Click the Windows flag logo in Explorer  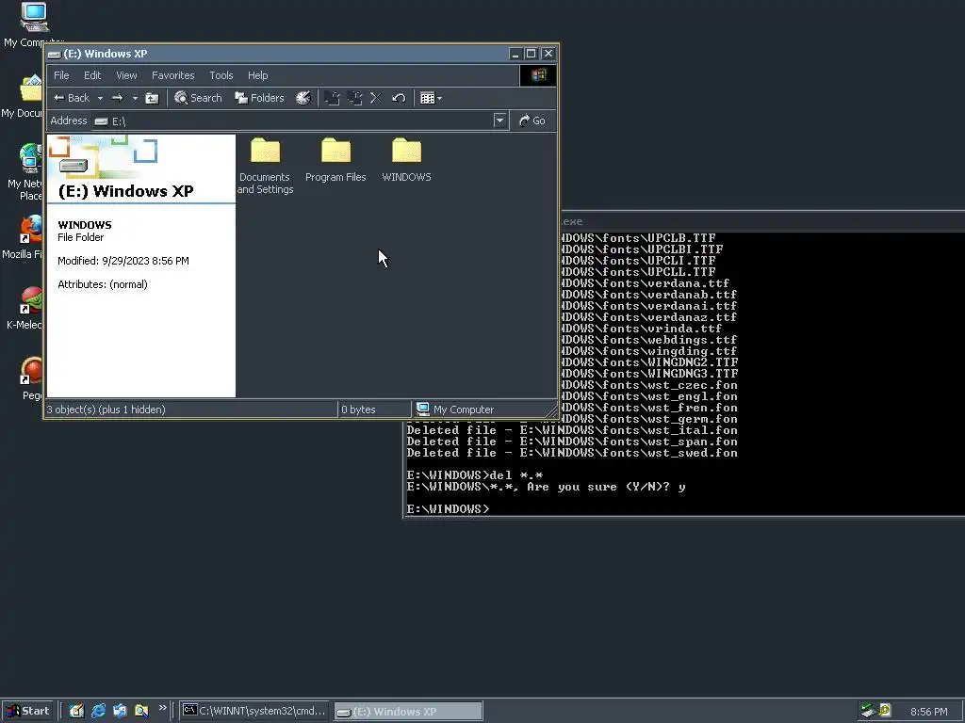pos(538,75)
